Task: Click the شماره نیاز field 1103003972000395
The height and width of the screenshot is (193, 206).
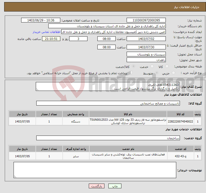Action: (146, 20)
